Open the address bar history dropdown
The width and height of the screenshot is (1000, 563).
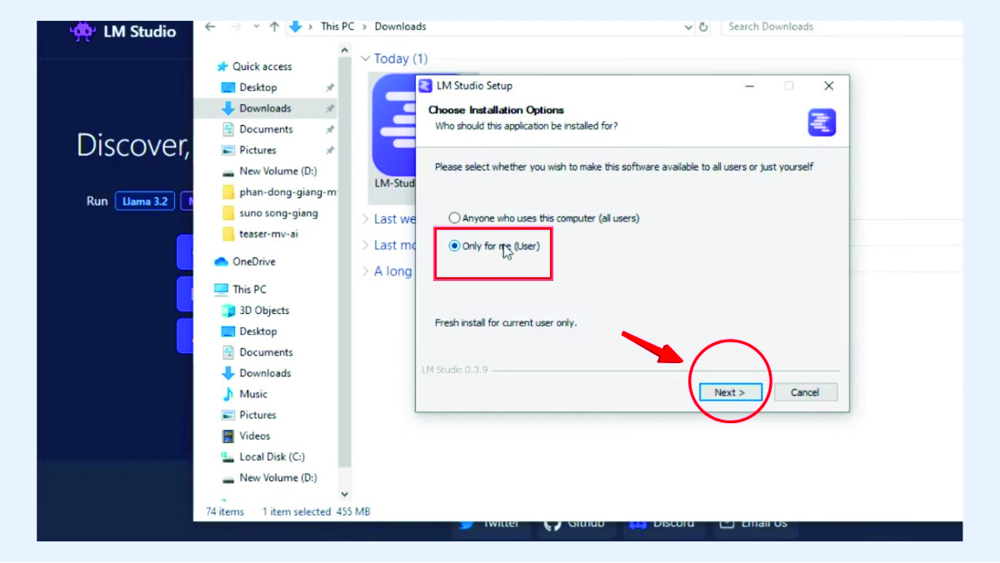point(688,27)
